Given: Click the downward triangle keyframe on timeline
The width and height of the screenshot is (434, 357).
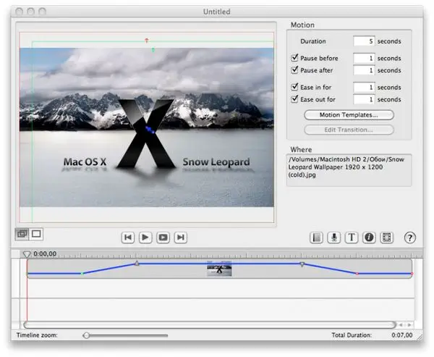Looking at the screenshot, I should 302,264.
